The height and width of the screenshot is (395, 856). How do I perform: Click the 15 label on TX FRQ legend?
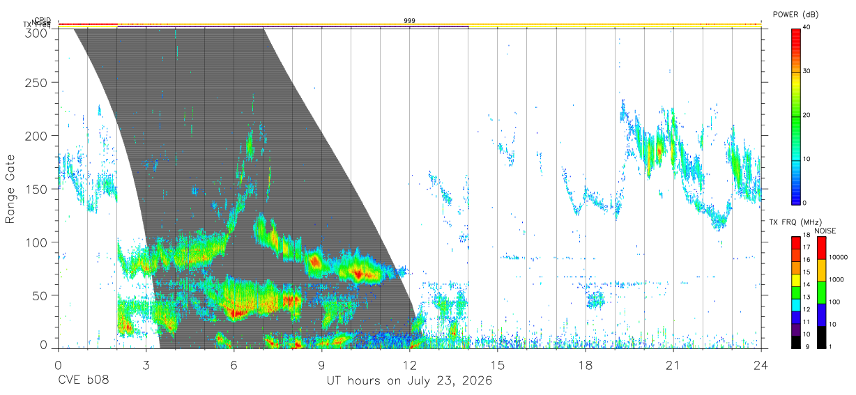(x=807, y=272)
